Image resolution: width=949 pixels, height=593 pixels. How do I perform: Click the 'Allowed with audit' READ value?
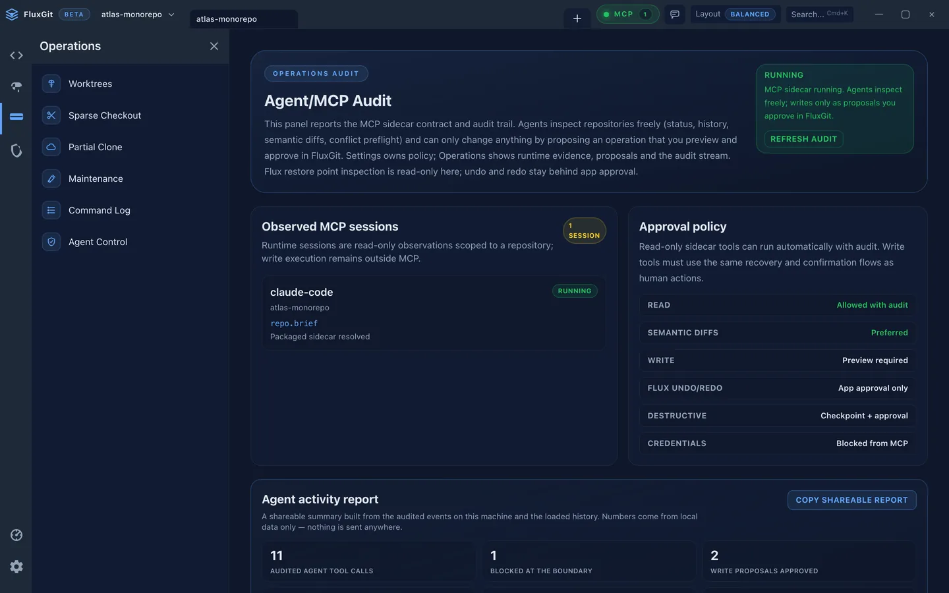click(872, 305)
